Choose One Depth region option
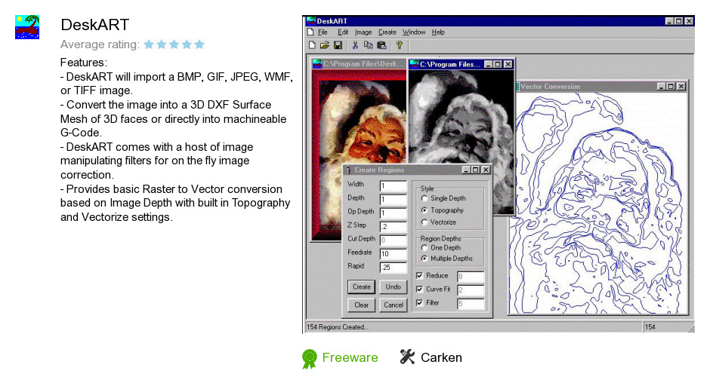 (x=441, y=248)
